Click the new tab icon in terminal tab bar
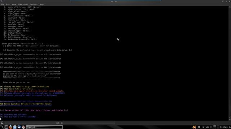Viewport: 231px width, 129px height. click(x=2, y=123)
